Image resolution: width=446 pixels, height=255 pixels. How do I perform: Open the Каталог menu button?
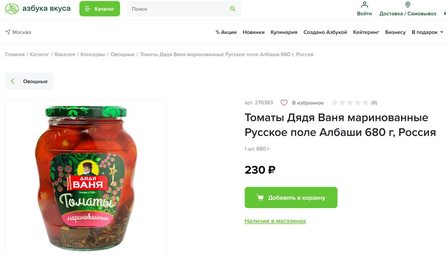tap(100, 9)
